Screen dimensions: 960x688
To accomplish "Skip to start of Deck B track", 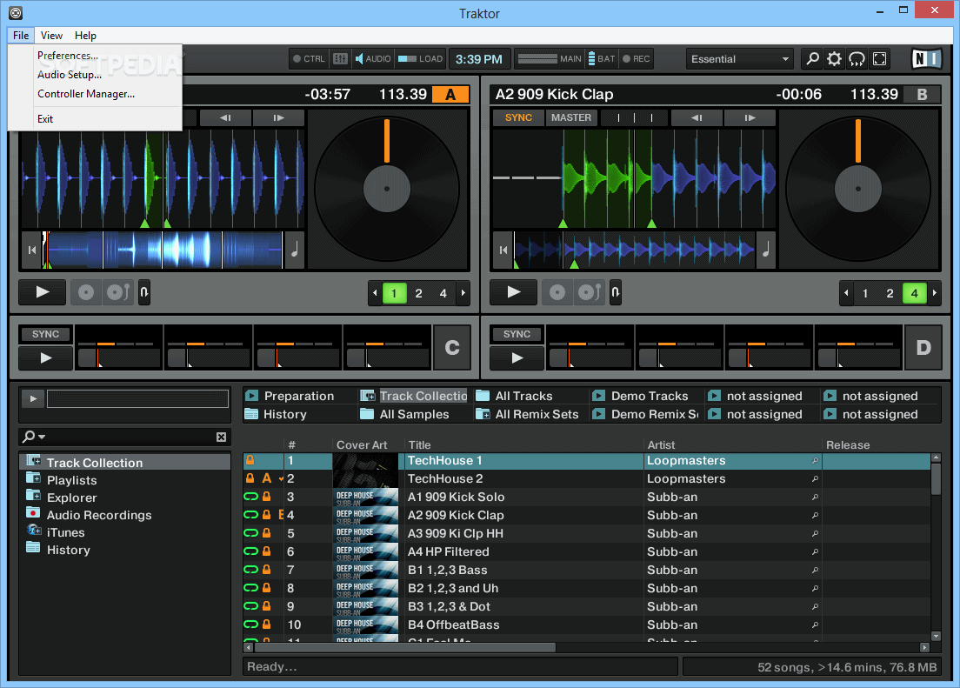I will 503,250.
